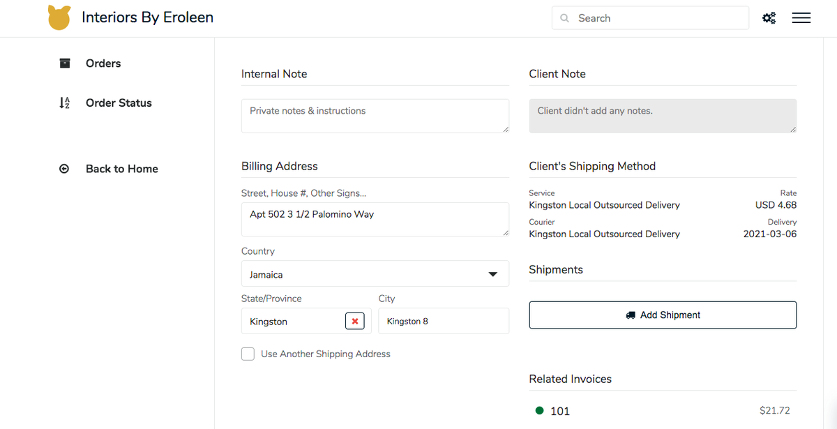Click the Internal Note text area
This screenshot has width=837, height=429.
(x=375, y=116)
